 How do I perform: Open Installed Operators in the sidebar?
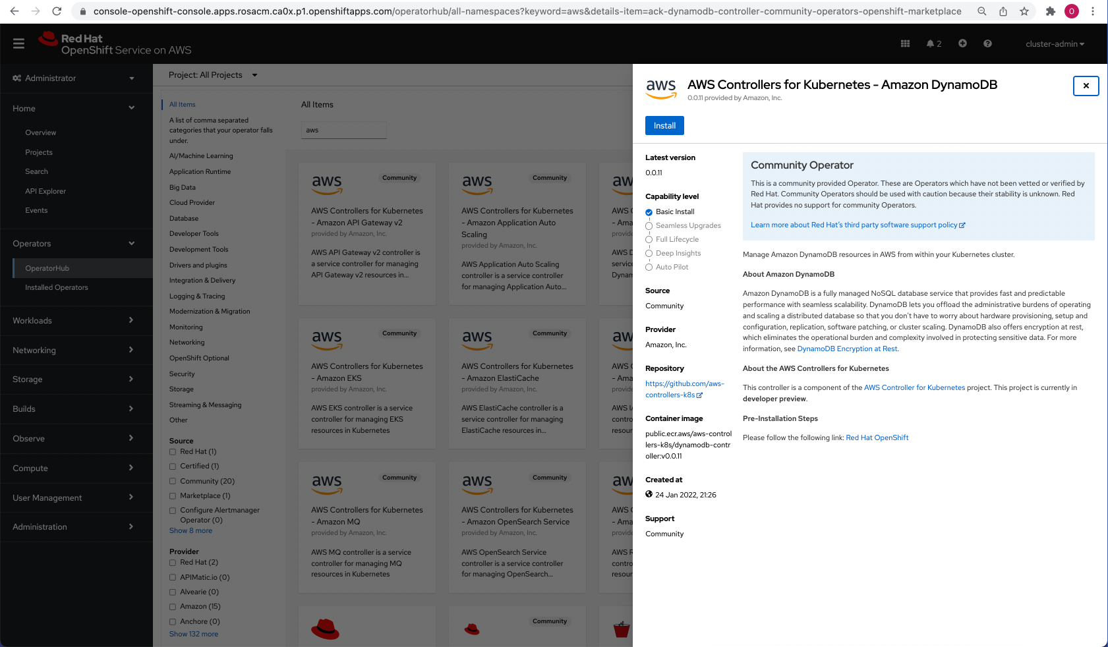coord(57,288)
